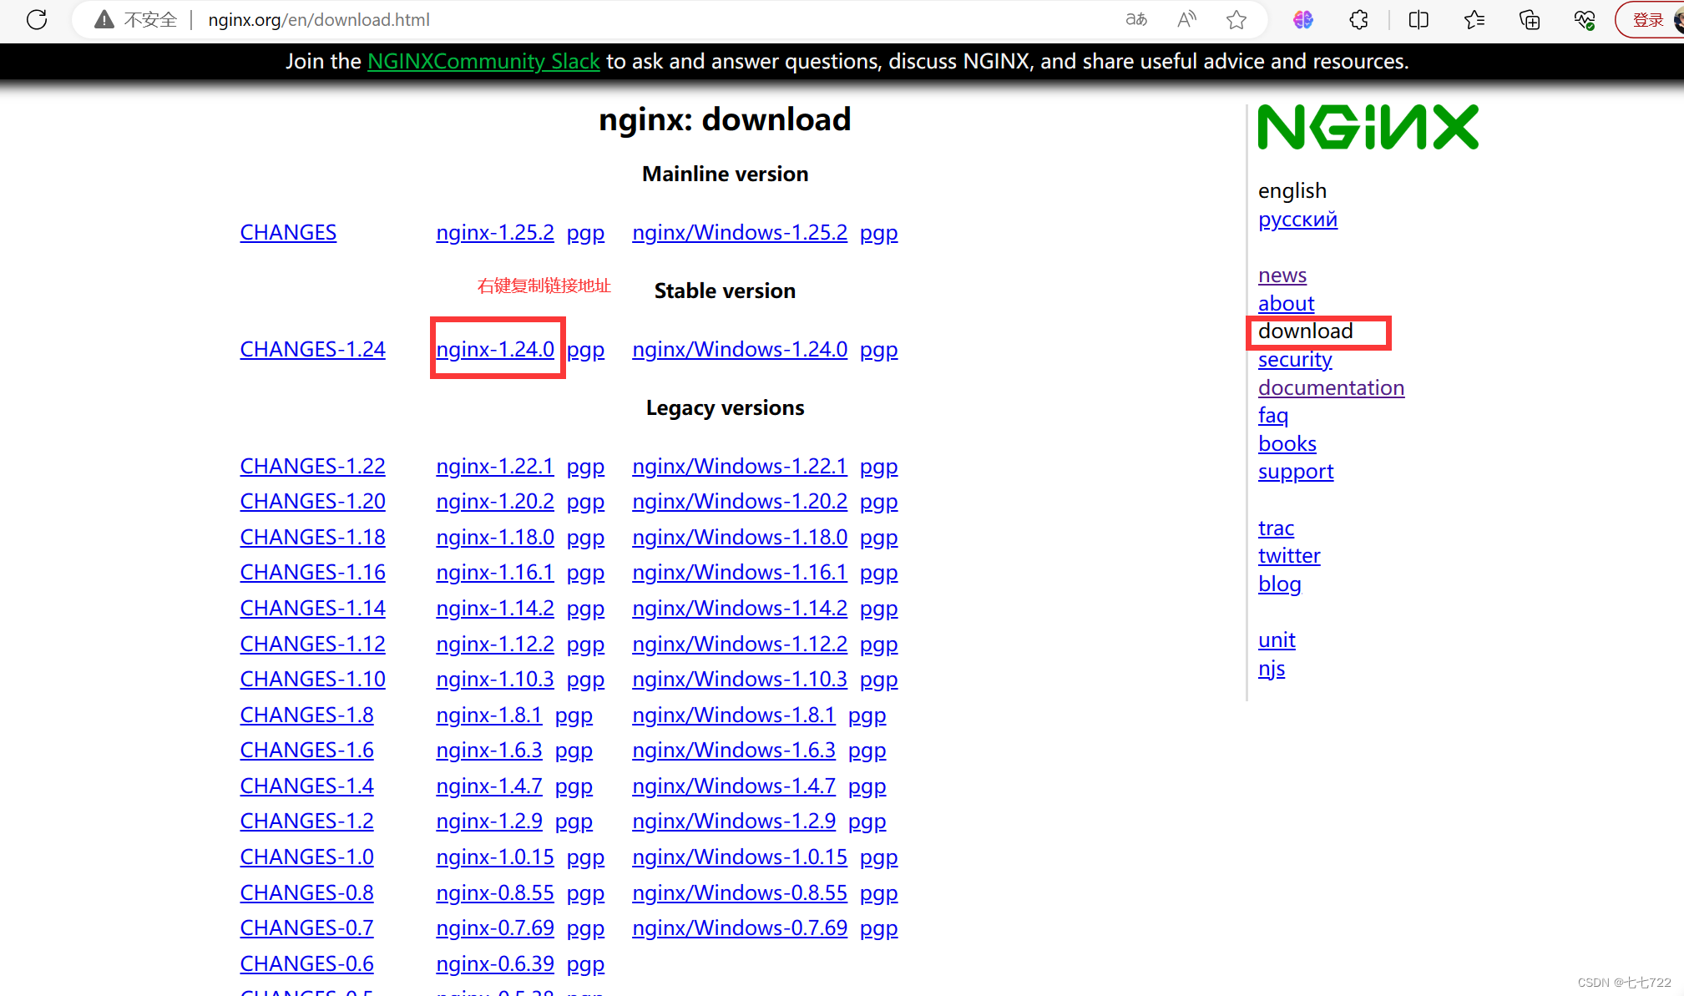Open the favorites list icon
The width and height of the screenshot is (1684, 996).
pos(1474,19)
